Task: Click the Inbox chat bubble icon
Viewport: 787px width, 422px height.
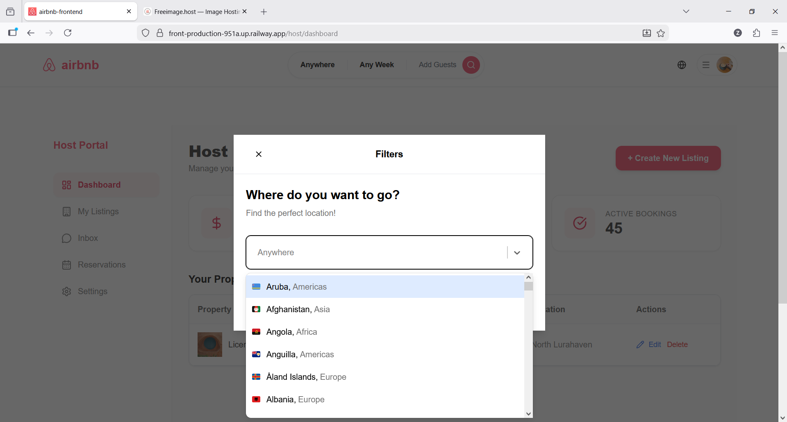Action: pos(66,238)
